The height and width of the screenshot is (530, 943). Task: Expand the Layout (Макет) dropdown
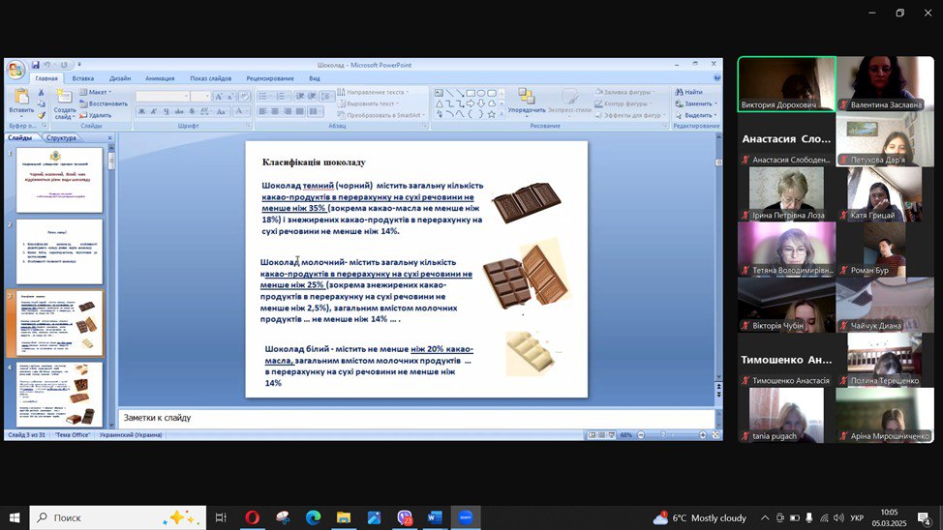pyautogui.click(x=96, y=92)
